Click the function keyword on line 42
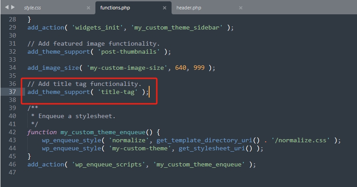 (x=42, y=132)
